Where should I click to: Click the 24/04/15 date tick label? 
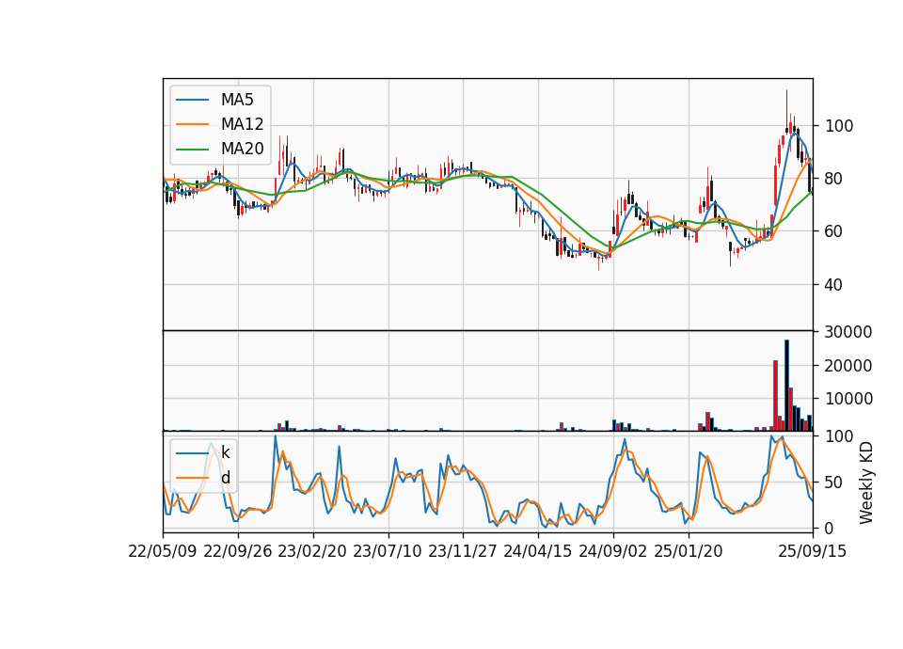(538, 551)
